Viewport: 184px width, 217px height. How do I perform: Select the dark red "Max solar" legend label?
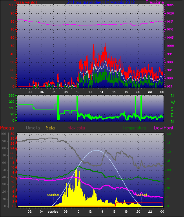pos(77,128)
